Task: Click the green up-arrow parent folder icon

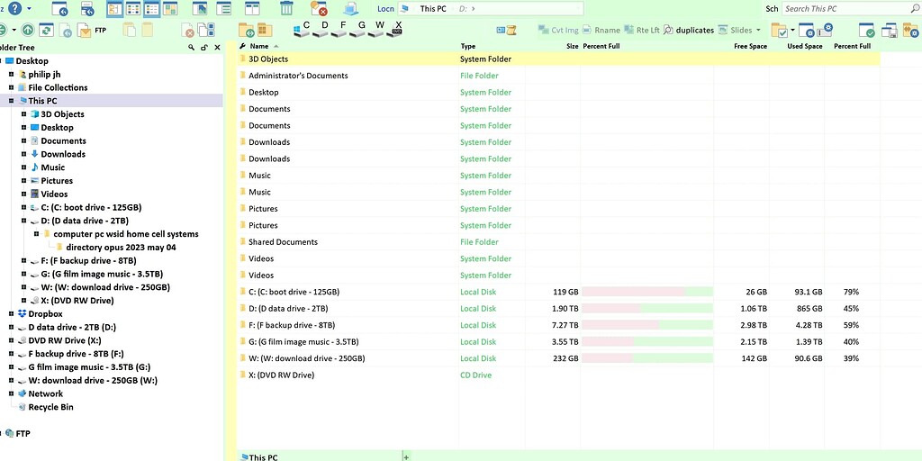Action: [28, 30]
